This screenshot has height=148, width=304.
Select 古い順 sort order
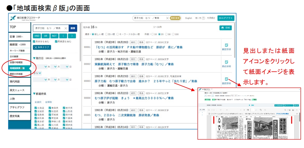[106, 34]
